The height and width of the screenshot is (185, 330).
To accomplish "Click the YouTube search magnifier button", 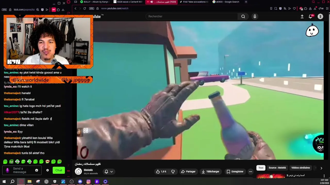I will 243,16.
